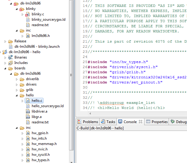
Task: Click the grlib folder icon
Action: coord(22,90)
